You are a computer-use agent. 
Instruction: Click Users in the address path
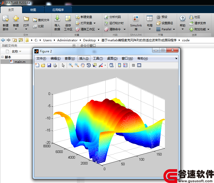pyautogui.click(x=47, y=40)
